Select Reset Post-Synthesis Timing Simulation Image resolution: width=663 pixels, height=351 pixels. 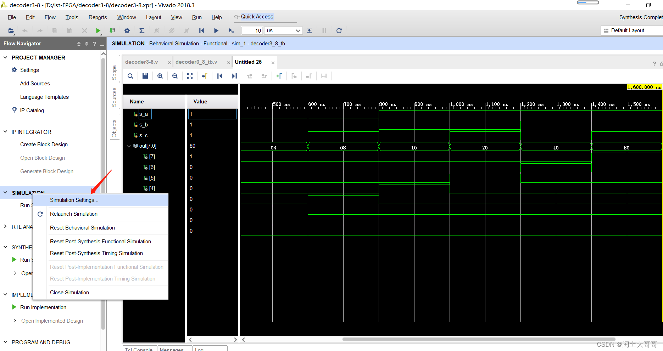pyautogui.click(x=101, y=253)
